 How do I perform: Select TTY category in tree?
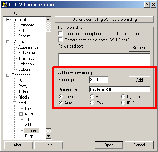(29, 119)
